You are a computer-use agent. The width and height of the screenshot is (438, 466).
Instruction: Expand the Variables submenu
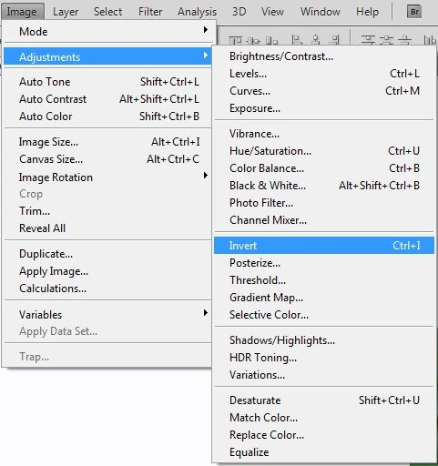107,314
